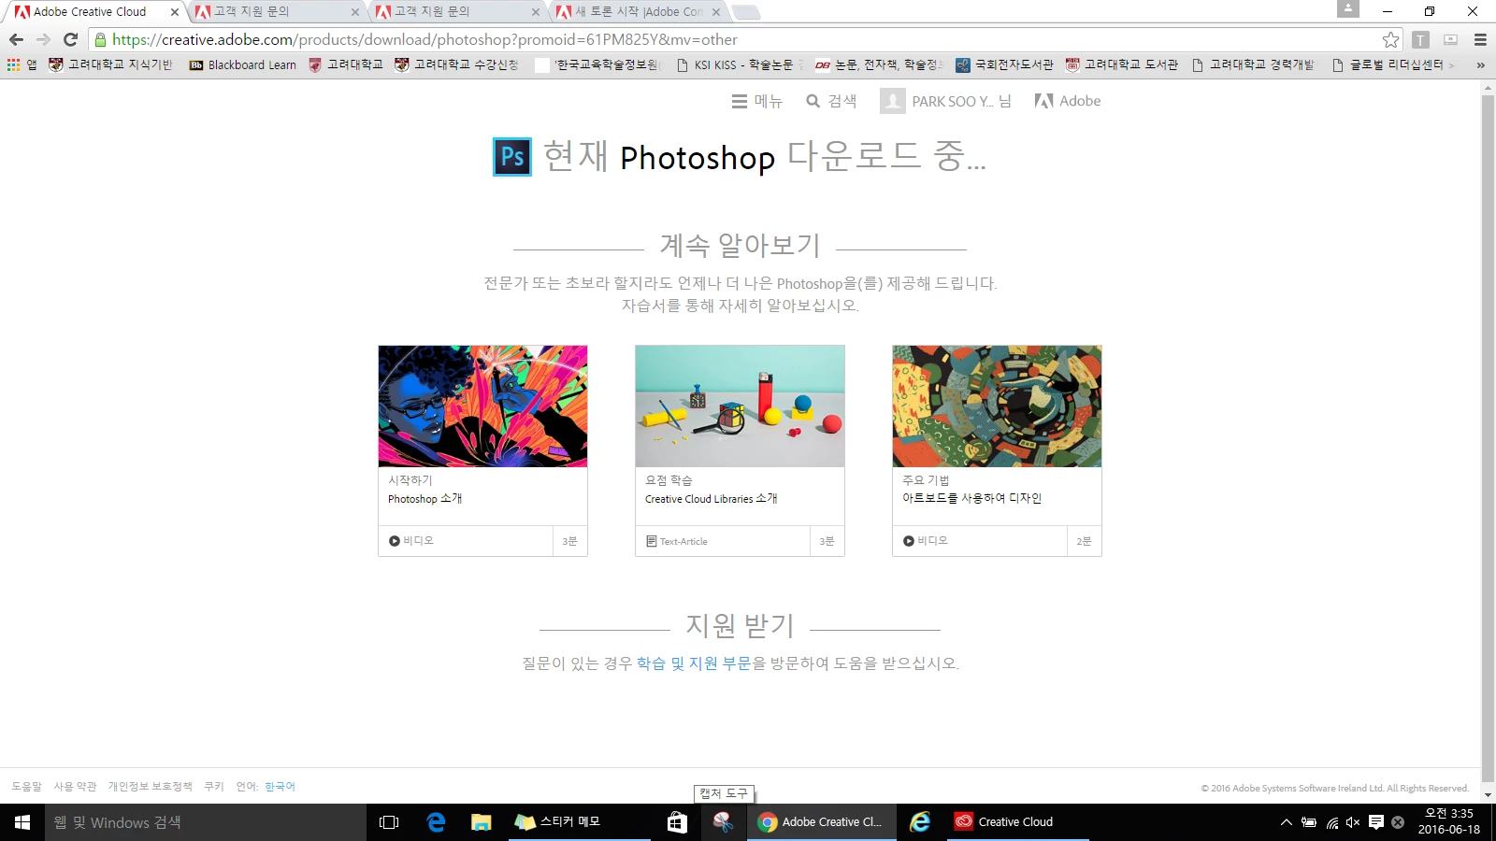Open the Chrome hamburger menu
Viewport: 1496px width, 841px height.
click(x=1480, y=40)
